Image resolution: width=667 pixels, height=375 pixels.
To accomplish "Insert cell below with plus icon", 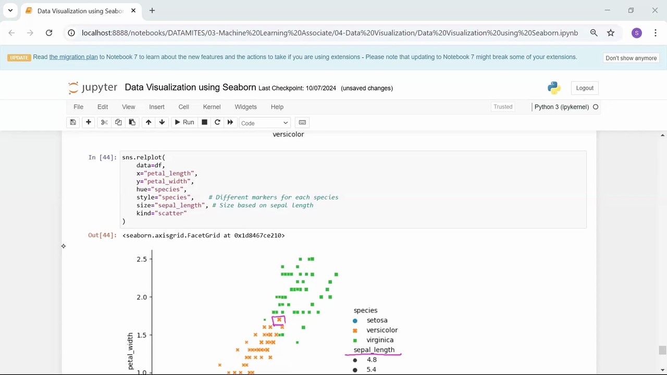I will point(89,122).
